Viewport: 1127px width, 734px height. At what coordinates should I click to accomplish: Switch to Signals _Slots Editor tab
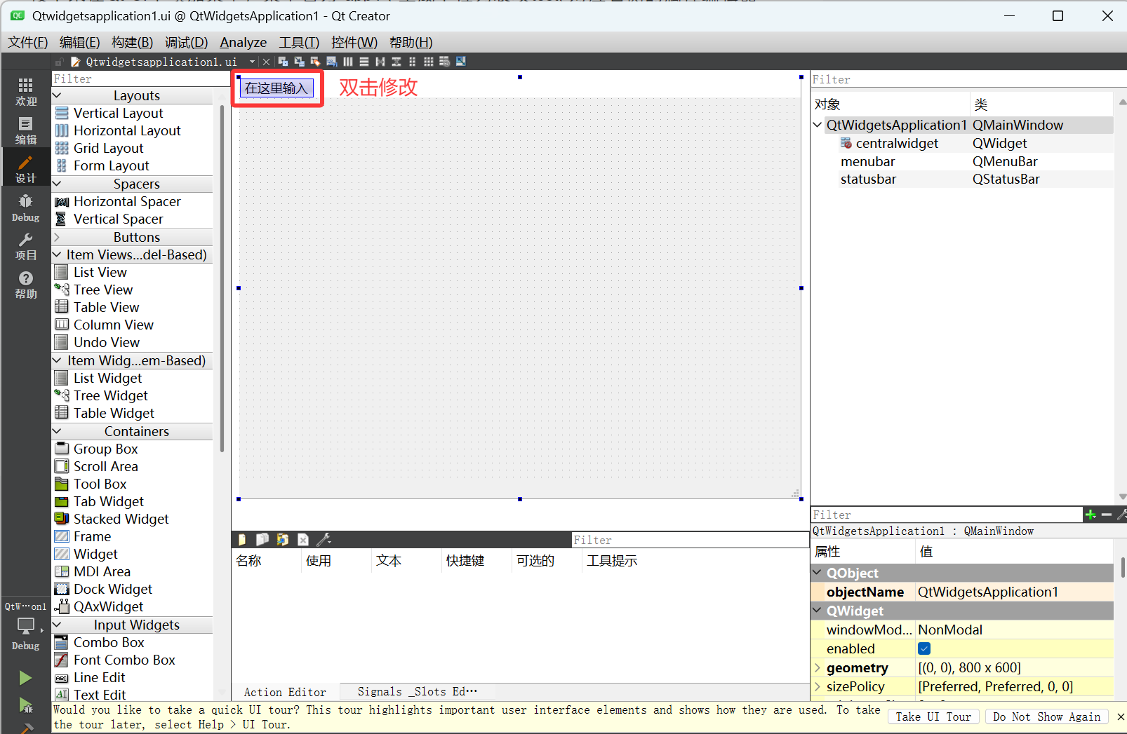click(418, 692)
